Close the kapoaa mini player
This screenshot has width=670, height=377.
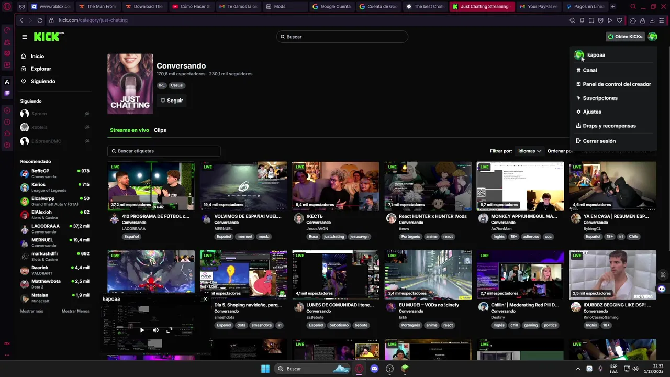205,299
